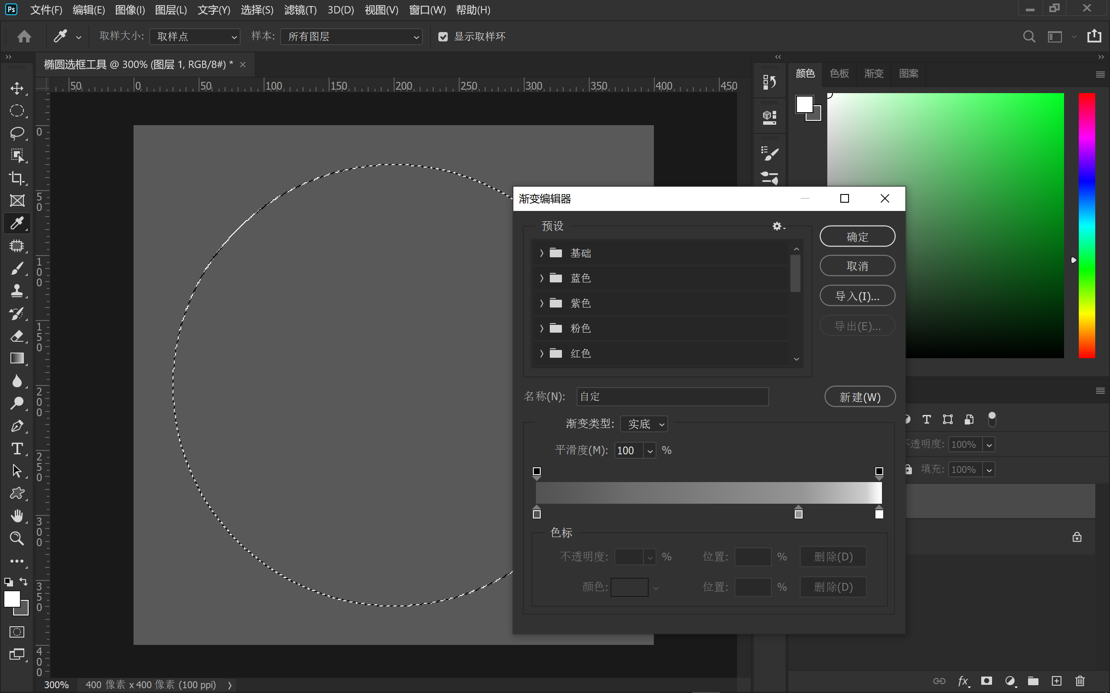Select the Blur tool

click(x=17, y=381)
